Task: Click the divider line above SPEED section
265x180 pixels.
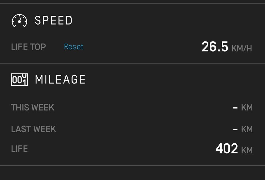Action: 132,3
